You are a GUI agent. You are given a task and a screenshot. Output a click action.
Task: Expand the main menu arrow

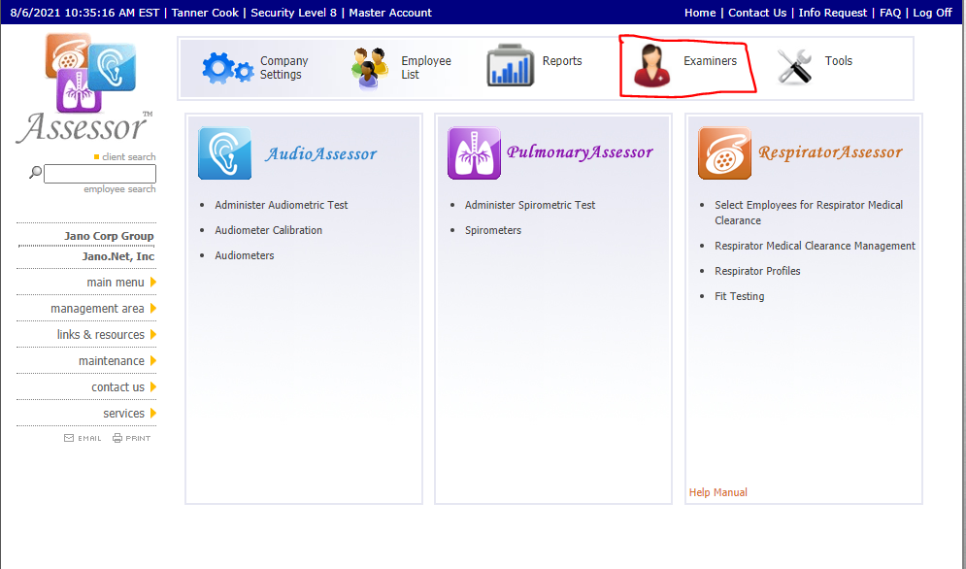pos(153,283)
